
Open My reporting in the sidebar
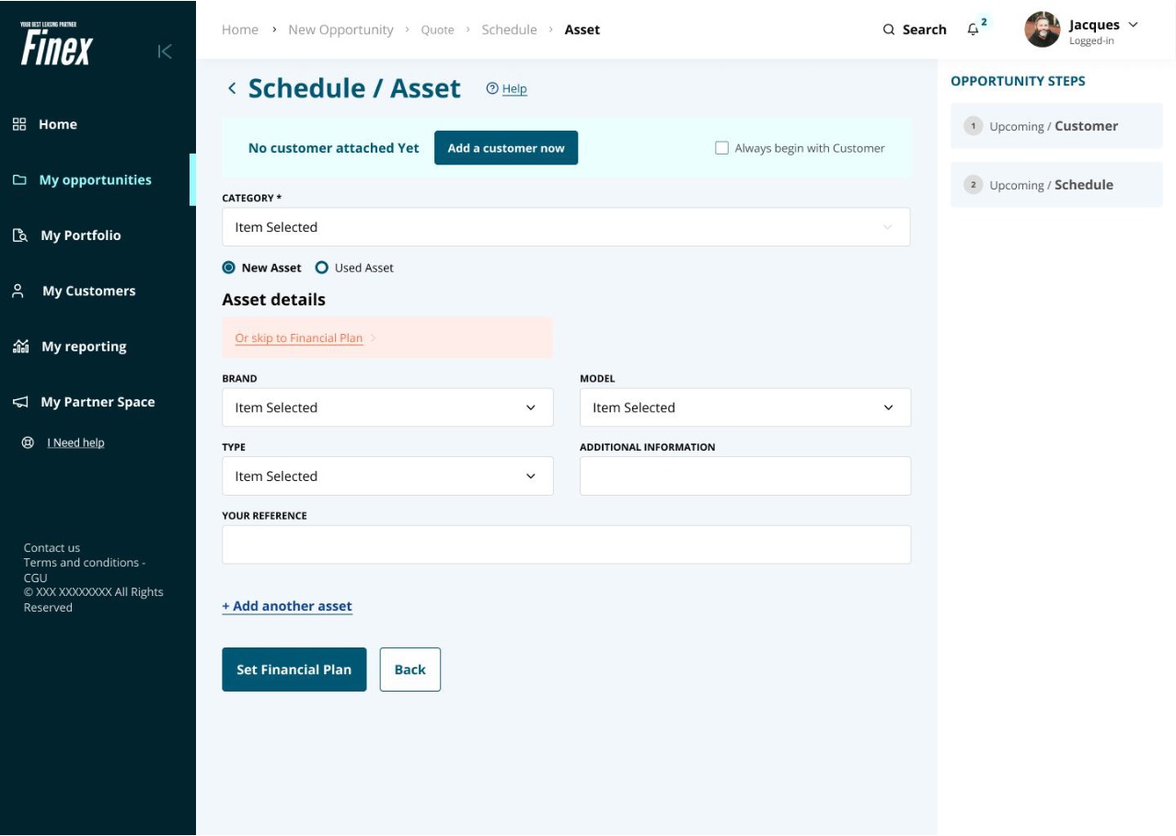[x=84, y=347]
